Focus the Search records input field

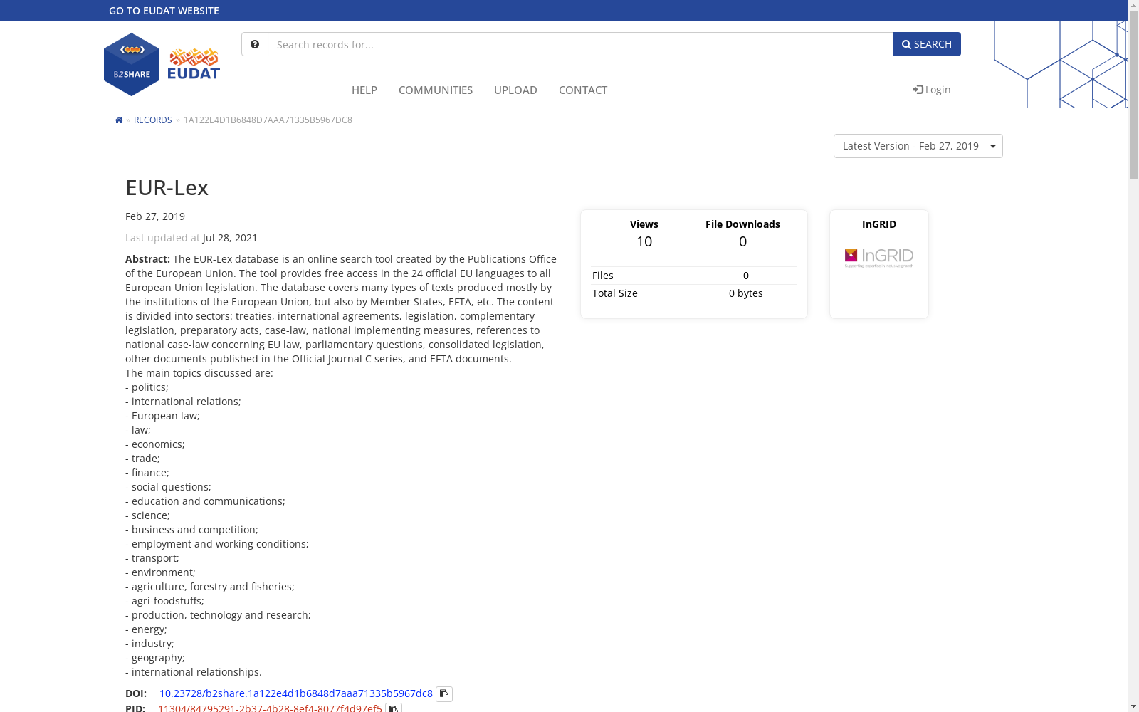(580, 44)
